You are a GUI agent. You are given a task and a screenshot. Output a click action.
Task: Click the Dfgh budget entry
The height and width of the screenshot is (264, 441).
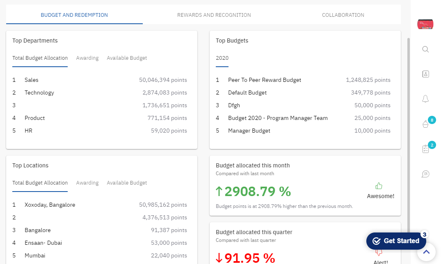click(234, 106)
